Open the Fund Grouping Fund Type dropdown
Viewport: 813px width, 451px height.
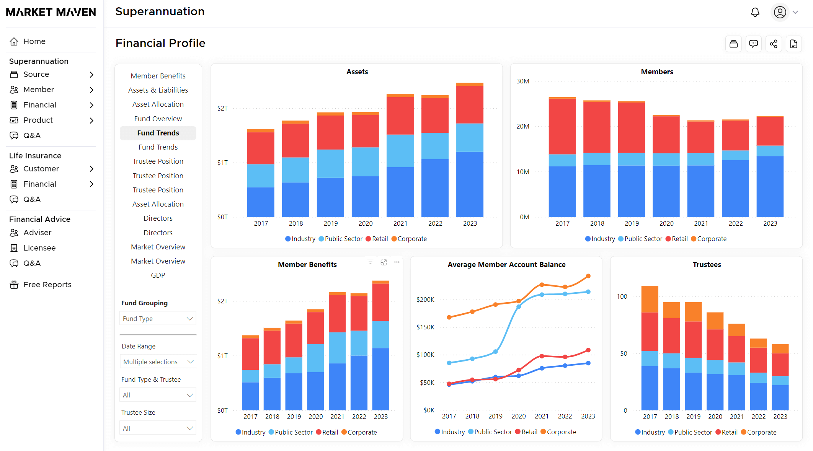[157, 318]
